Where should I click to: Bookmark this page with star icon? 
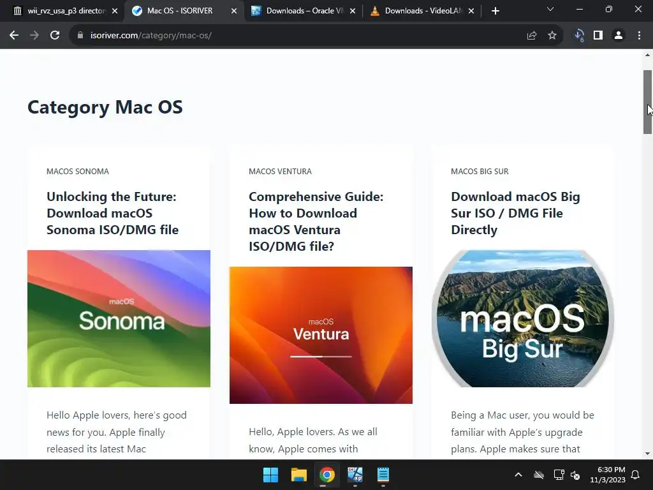click(552, 36)
